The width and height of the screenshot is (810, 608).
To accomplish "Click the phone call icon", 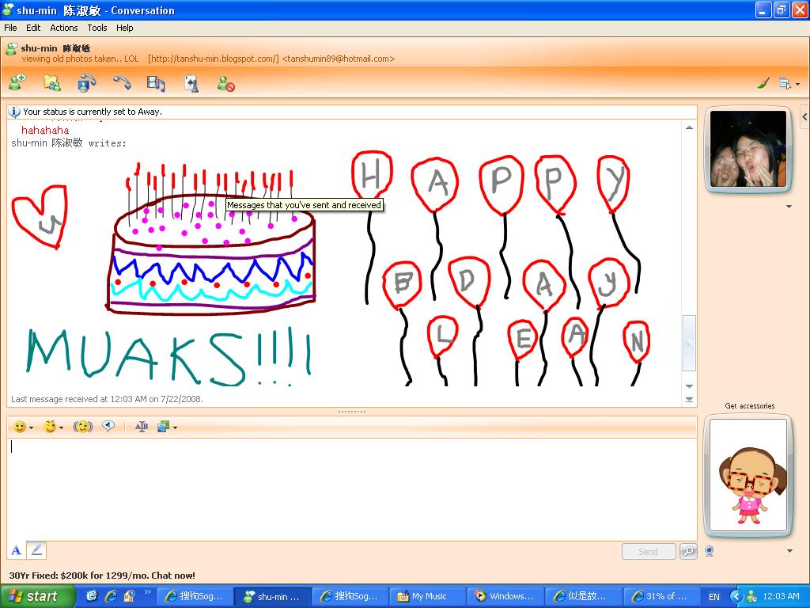I will (122, 82).
